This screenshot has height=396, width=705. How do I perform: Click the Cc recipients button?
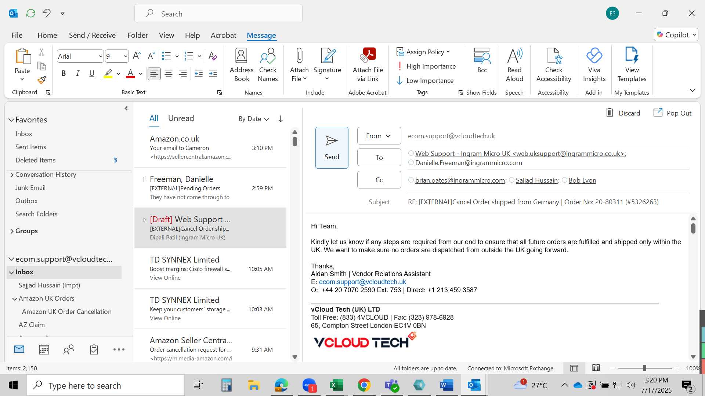tap(379, 180)
